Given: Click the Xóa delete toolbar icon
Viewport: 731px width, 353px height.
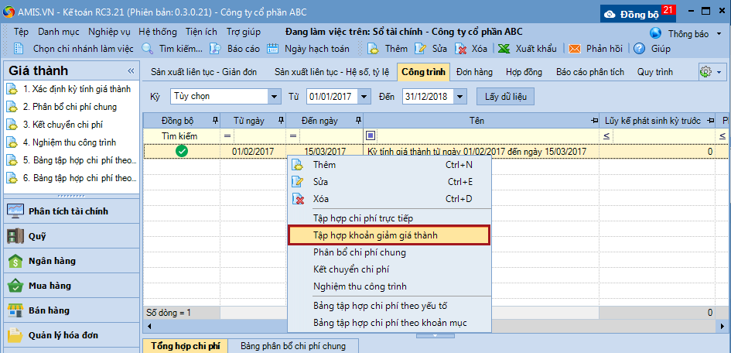Looking at the screenshot, I should (461, 48).
